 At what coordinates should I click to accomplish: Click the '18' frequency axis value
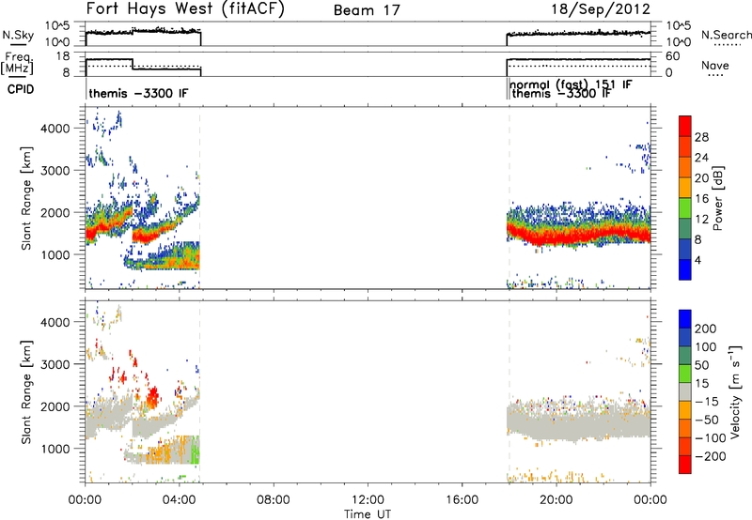[x=62, y=56]
